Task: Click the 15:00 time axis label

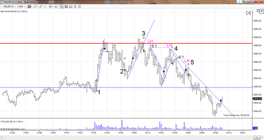Action: [x=134, y=133]
